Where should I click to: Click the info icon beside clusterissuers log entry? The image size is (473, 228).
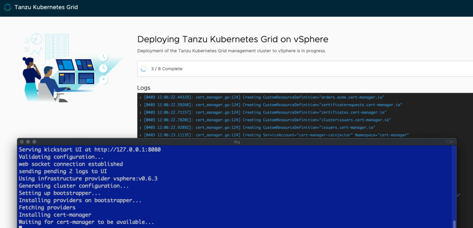tap(140, 120)
